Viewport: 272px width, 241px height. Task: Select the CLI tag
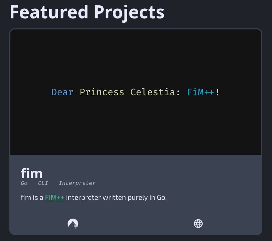(x=43, y=183)
